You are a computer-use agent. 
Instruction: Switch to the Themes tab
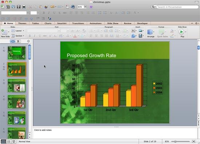(22, 23)
